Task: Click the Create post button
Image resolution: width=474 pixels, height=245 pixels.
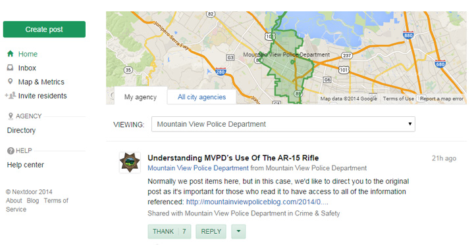Action: [x=44, y=30]
